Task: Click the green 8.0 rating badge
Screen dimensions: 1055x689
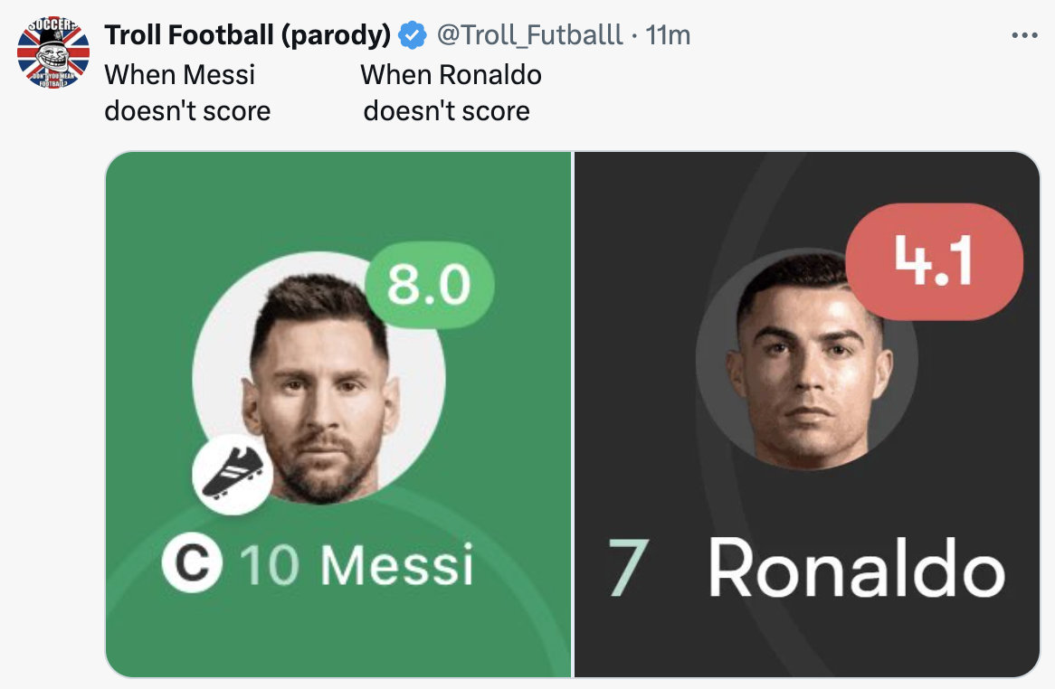Action: (x=429, y=285)
